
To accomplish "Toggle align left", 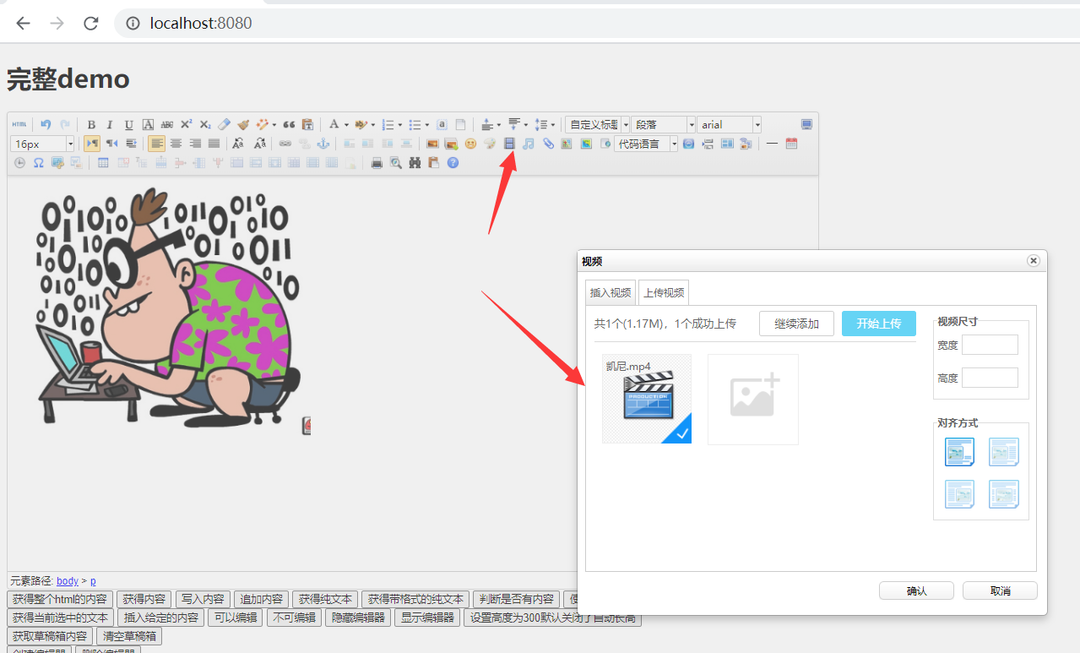I will pos(156,144).
